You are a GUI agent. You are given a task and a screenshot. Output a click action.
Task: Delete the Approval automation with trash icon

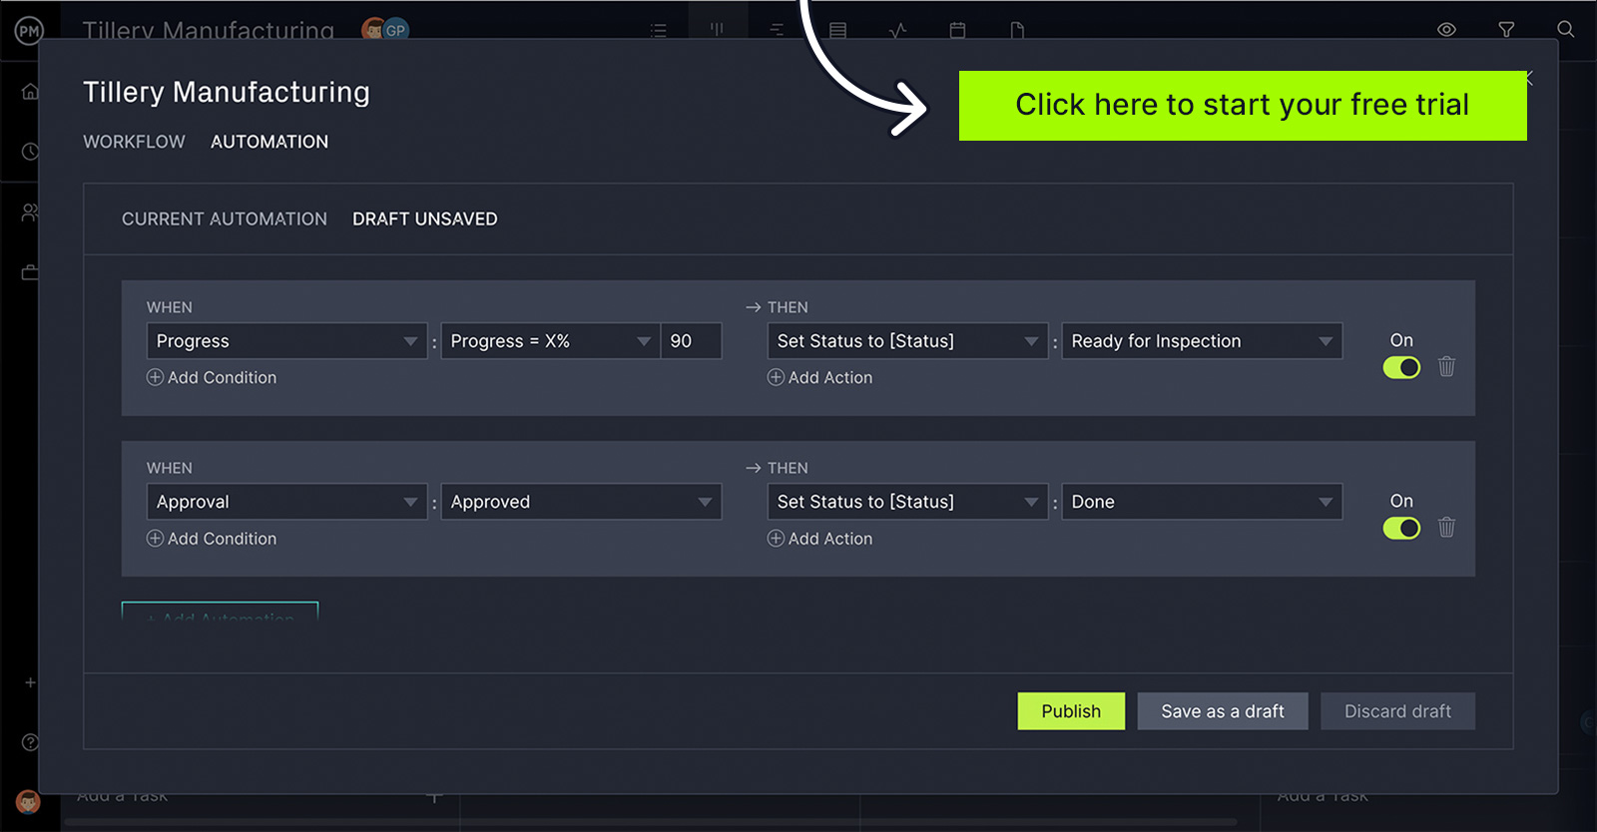1446,527
